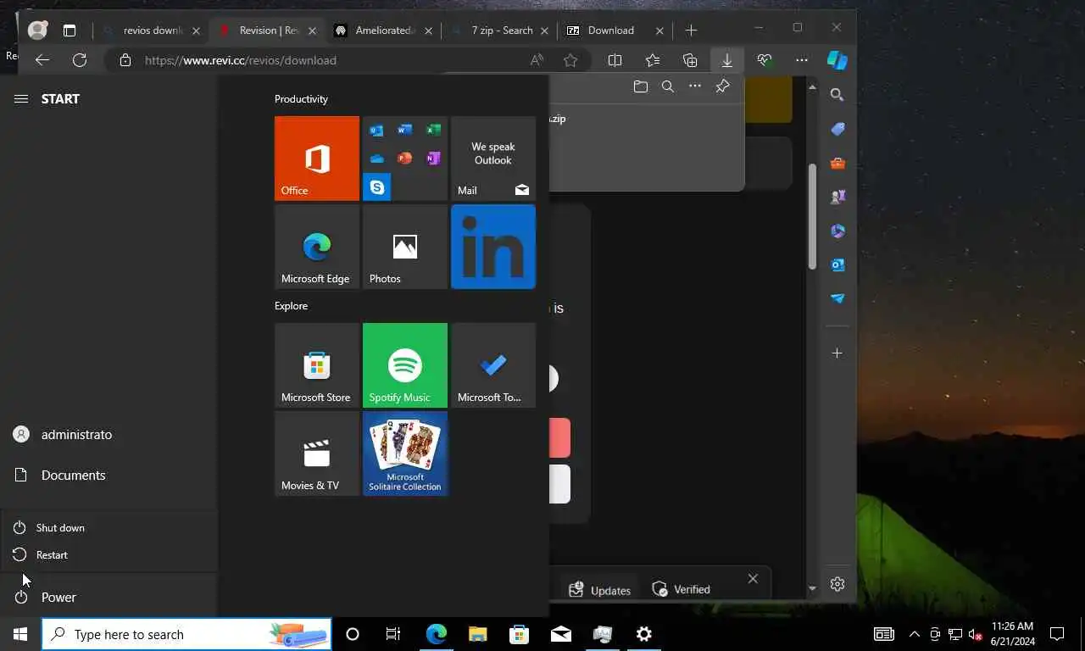The height and width of the screenshot is (651, 1085).
Task: Switch to the Revision tab
Action: pyautogui.click(x=268, y=31)
